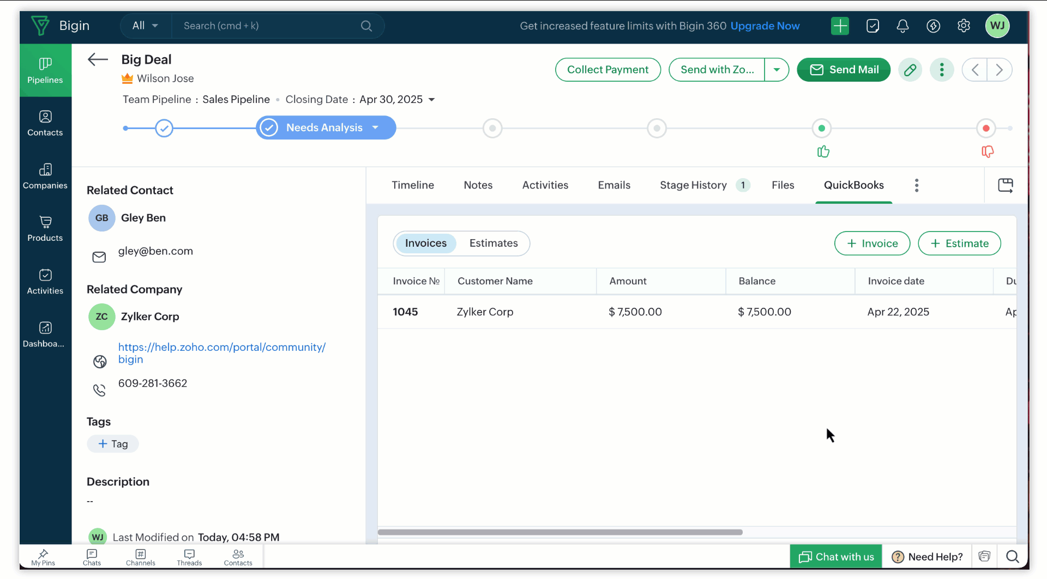Open the tab bar overflow three-dot menu
The width and height of the screenshot is (1047, 579).
point(917,185)
